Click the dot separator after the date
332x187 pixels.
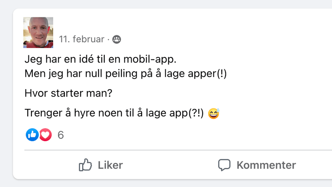[108, 40]
